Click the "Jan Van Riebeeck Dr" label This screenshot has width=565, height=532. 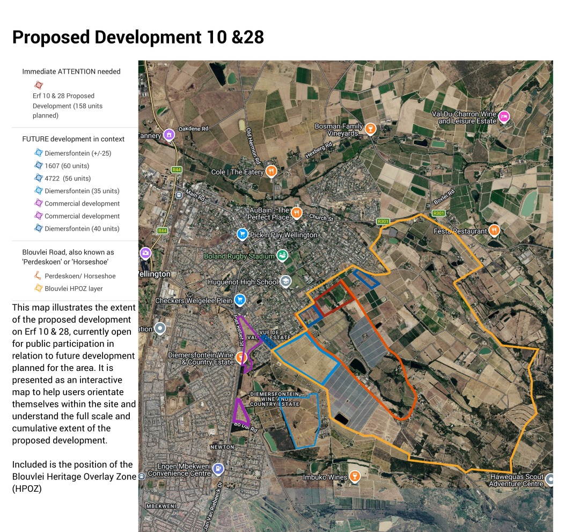214,507
